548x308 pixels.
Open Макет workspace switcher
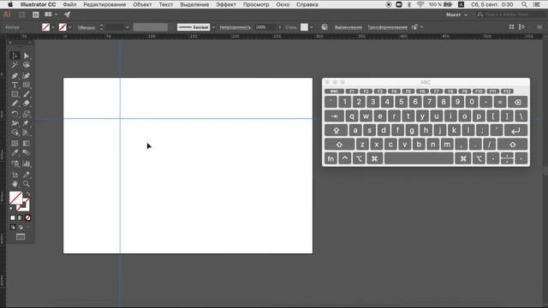click(456, 15)
